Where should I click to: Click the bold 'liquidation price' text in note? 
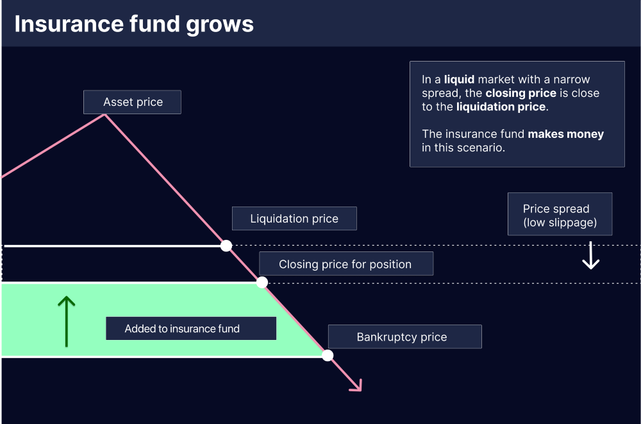click(501, 107)
